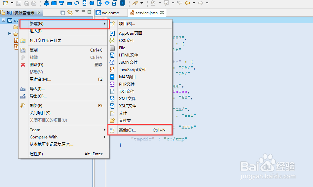Screen dimensions: 313x187
Task: Open the New wizard dropdown arrow
Action: [x=12, y=3]
